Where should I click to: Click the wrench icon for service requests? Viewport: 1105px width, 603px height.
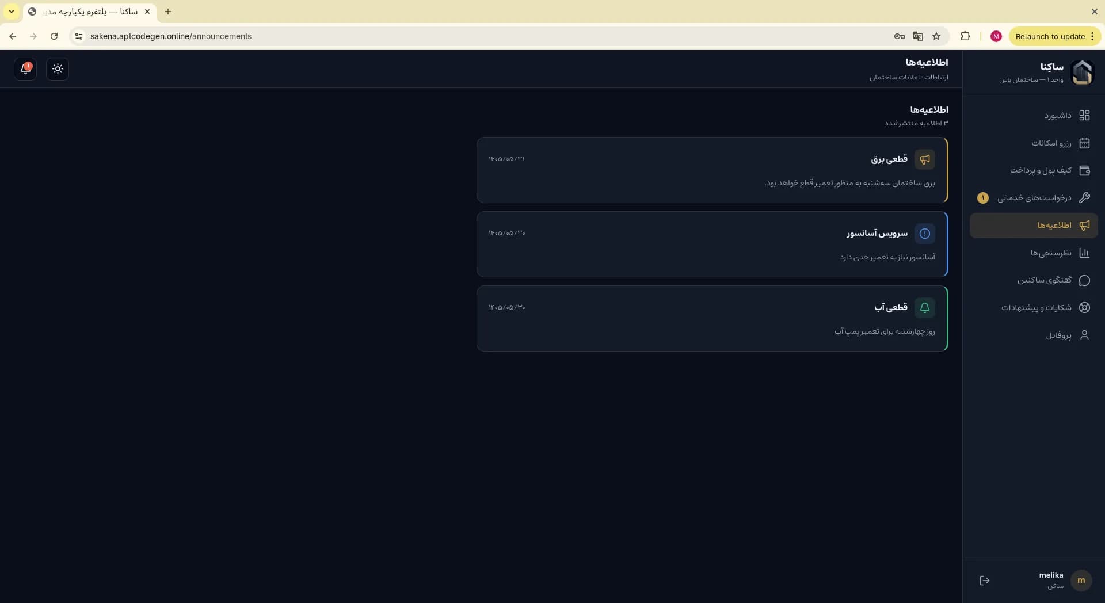tap(1084, 198)
